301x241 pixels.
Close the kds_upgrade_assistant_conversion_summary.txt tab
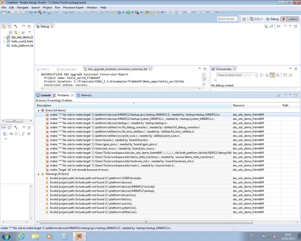click(150, 69)
